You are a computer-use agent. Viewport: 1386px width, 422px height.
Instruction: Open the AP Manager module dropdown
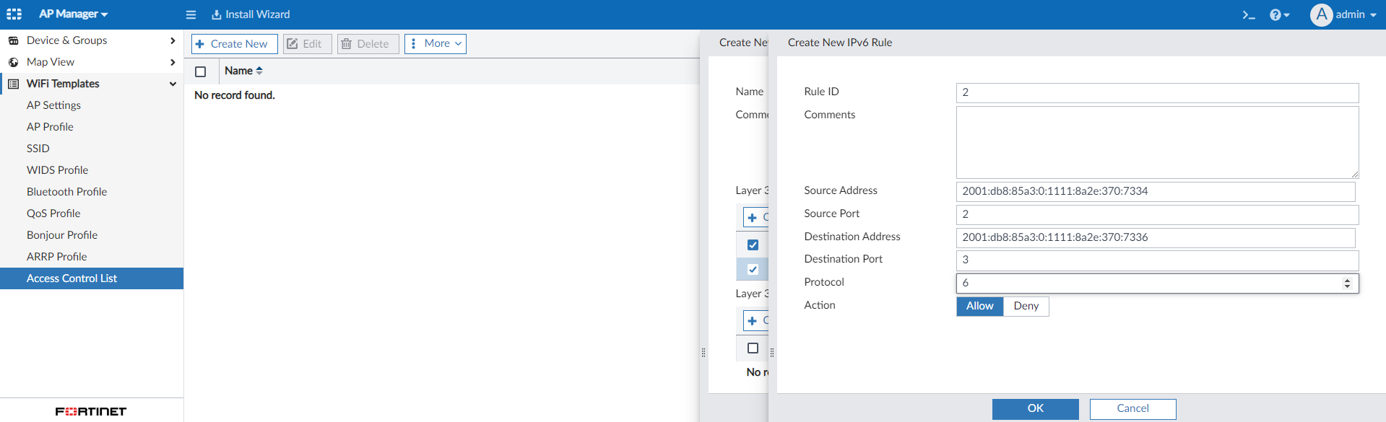[x=74, y=14]
